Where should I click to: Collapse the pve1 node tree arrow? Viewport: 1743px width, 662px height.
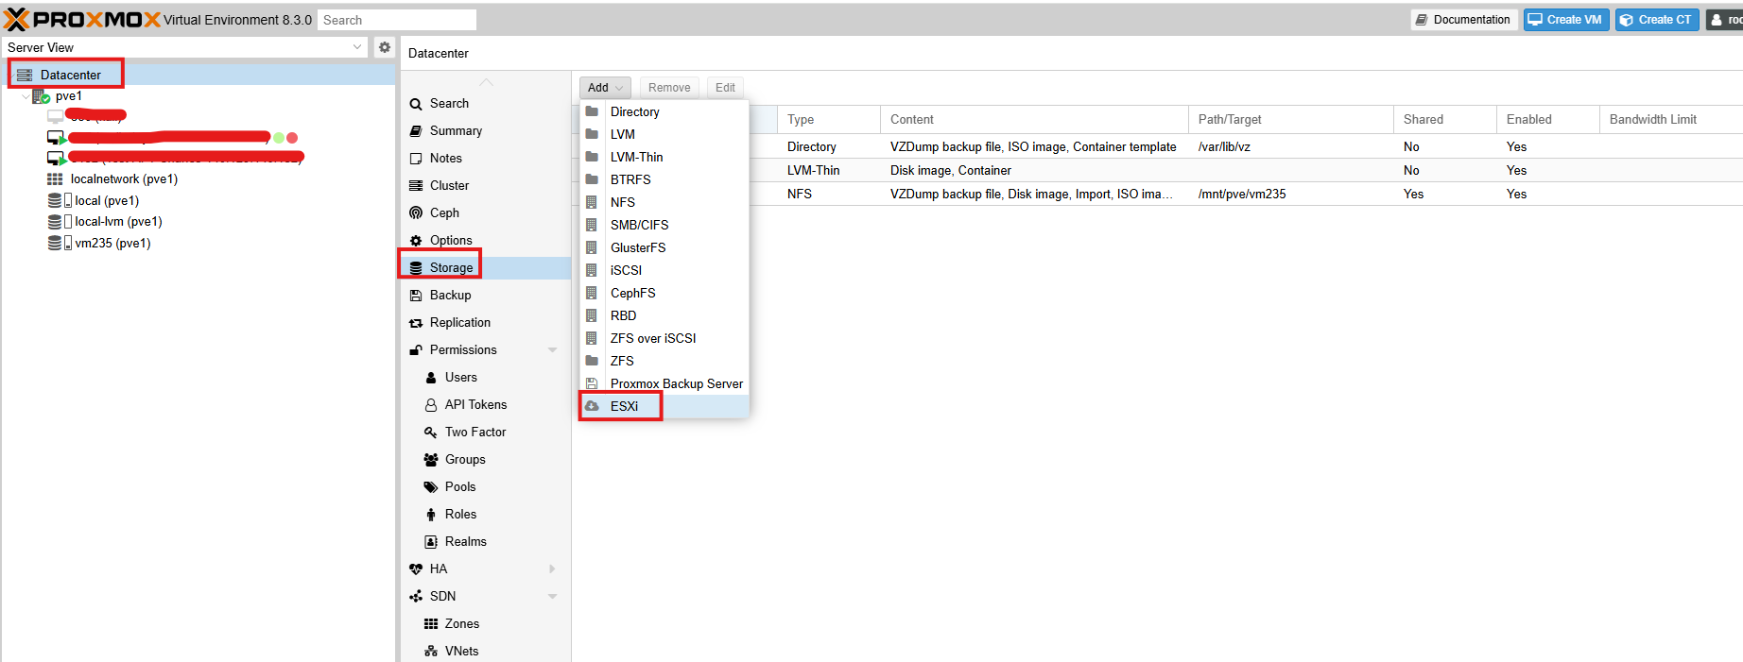(26, 96)
